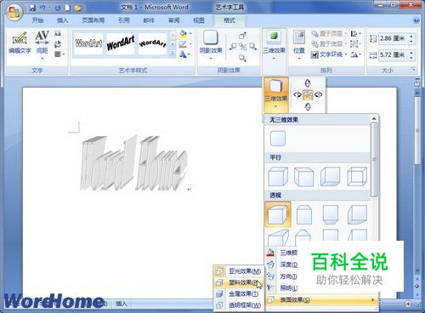Click height field showing 2.86 厘米
Image resolution: width=425 pixels, height=313 pixels.
[x=394, y=38]
